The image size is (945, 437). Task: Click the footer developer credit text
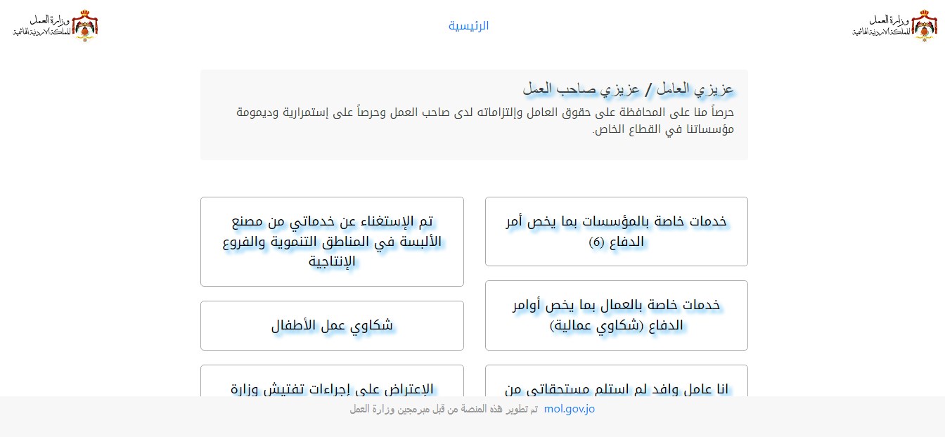[448, 408]
